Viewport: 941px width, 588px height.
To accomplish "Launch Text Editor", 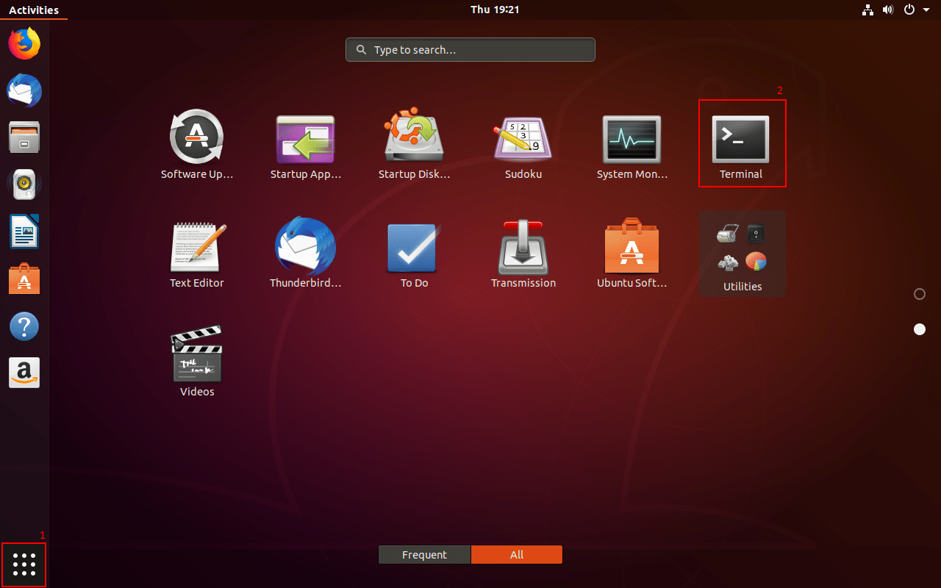I will point(196,254).
